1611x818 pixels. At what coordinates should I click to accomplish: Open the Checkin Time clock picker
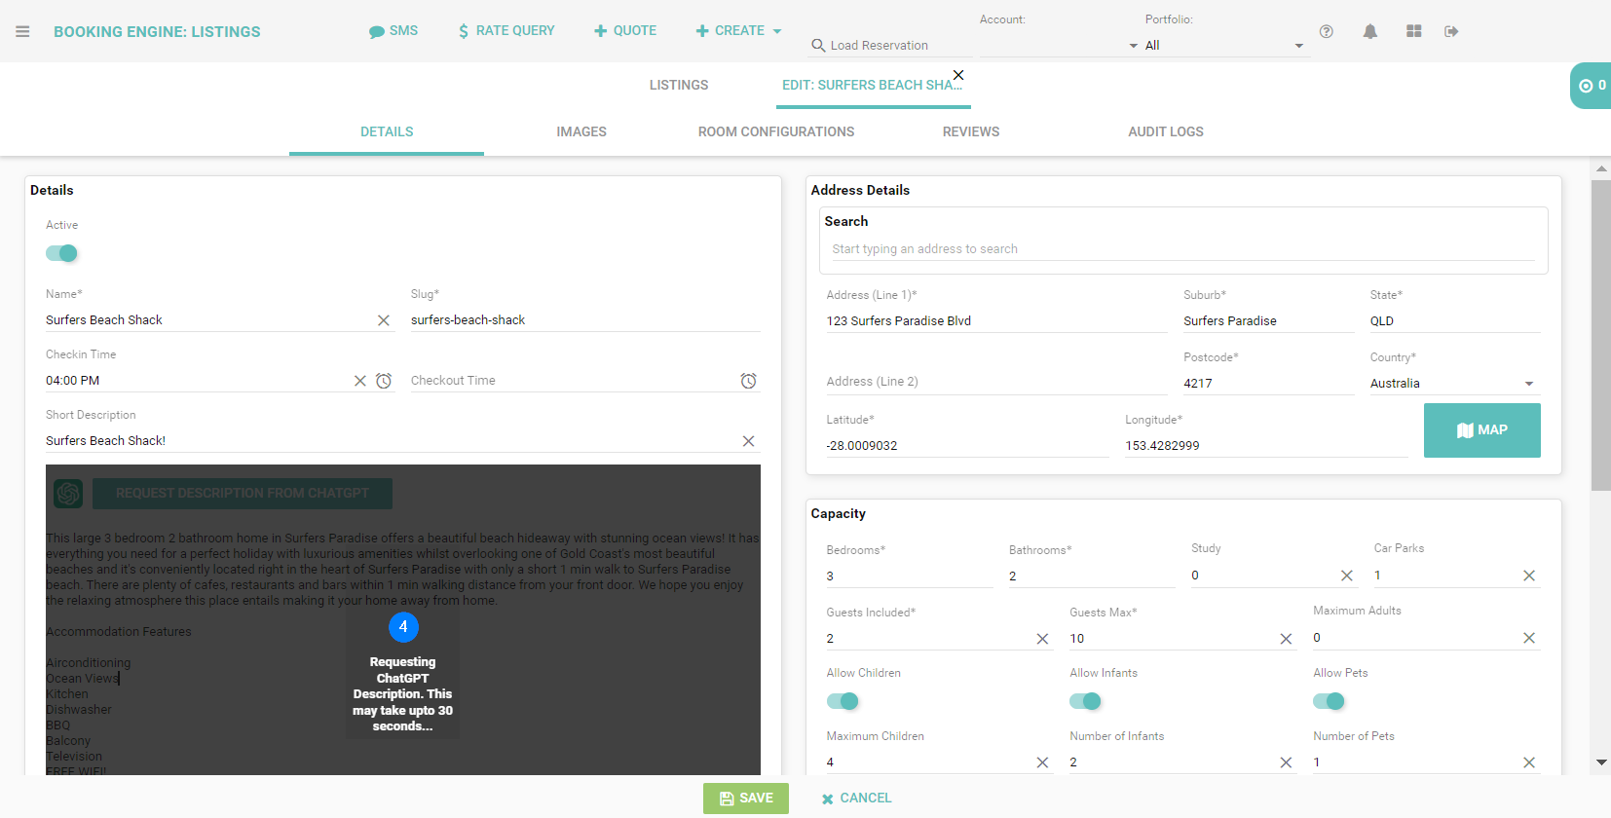click(x=384, y=381)
